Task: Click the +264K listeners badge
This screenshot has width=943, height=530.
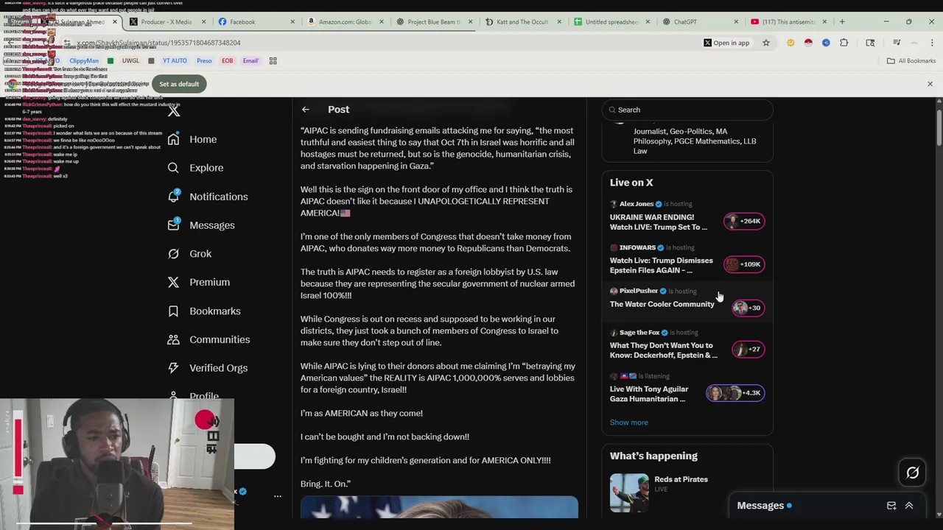Action: point(744,221)
